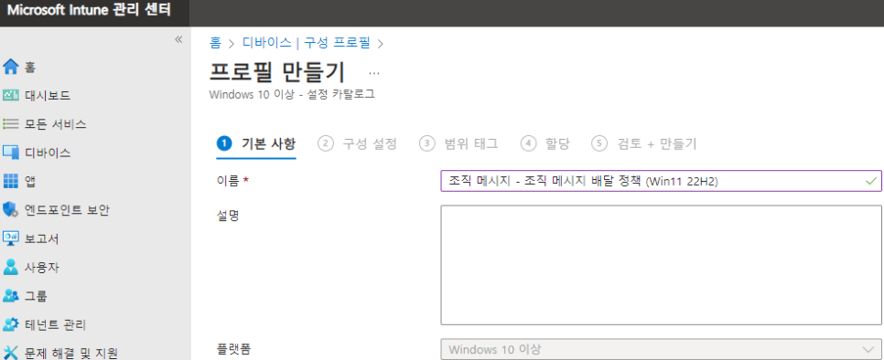Viewport: 884px width, 360px height.
Task: Click the 구성 프로필 breadcrumb link
Action: coord(337,43)
